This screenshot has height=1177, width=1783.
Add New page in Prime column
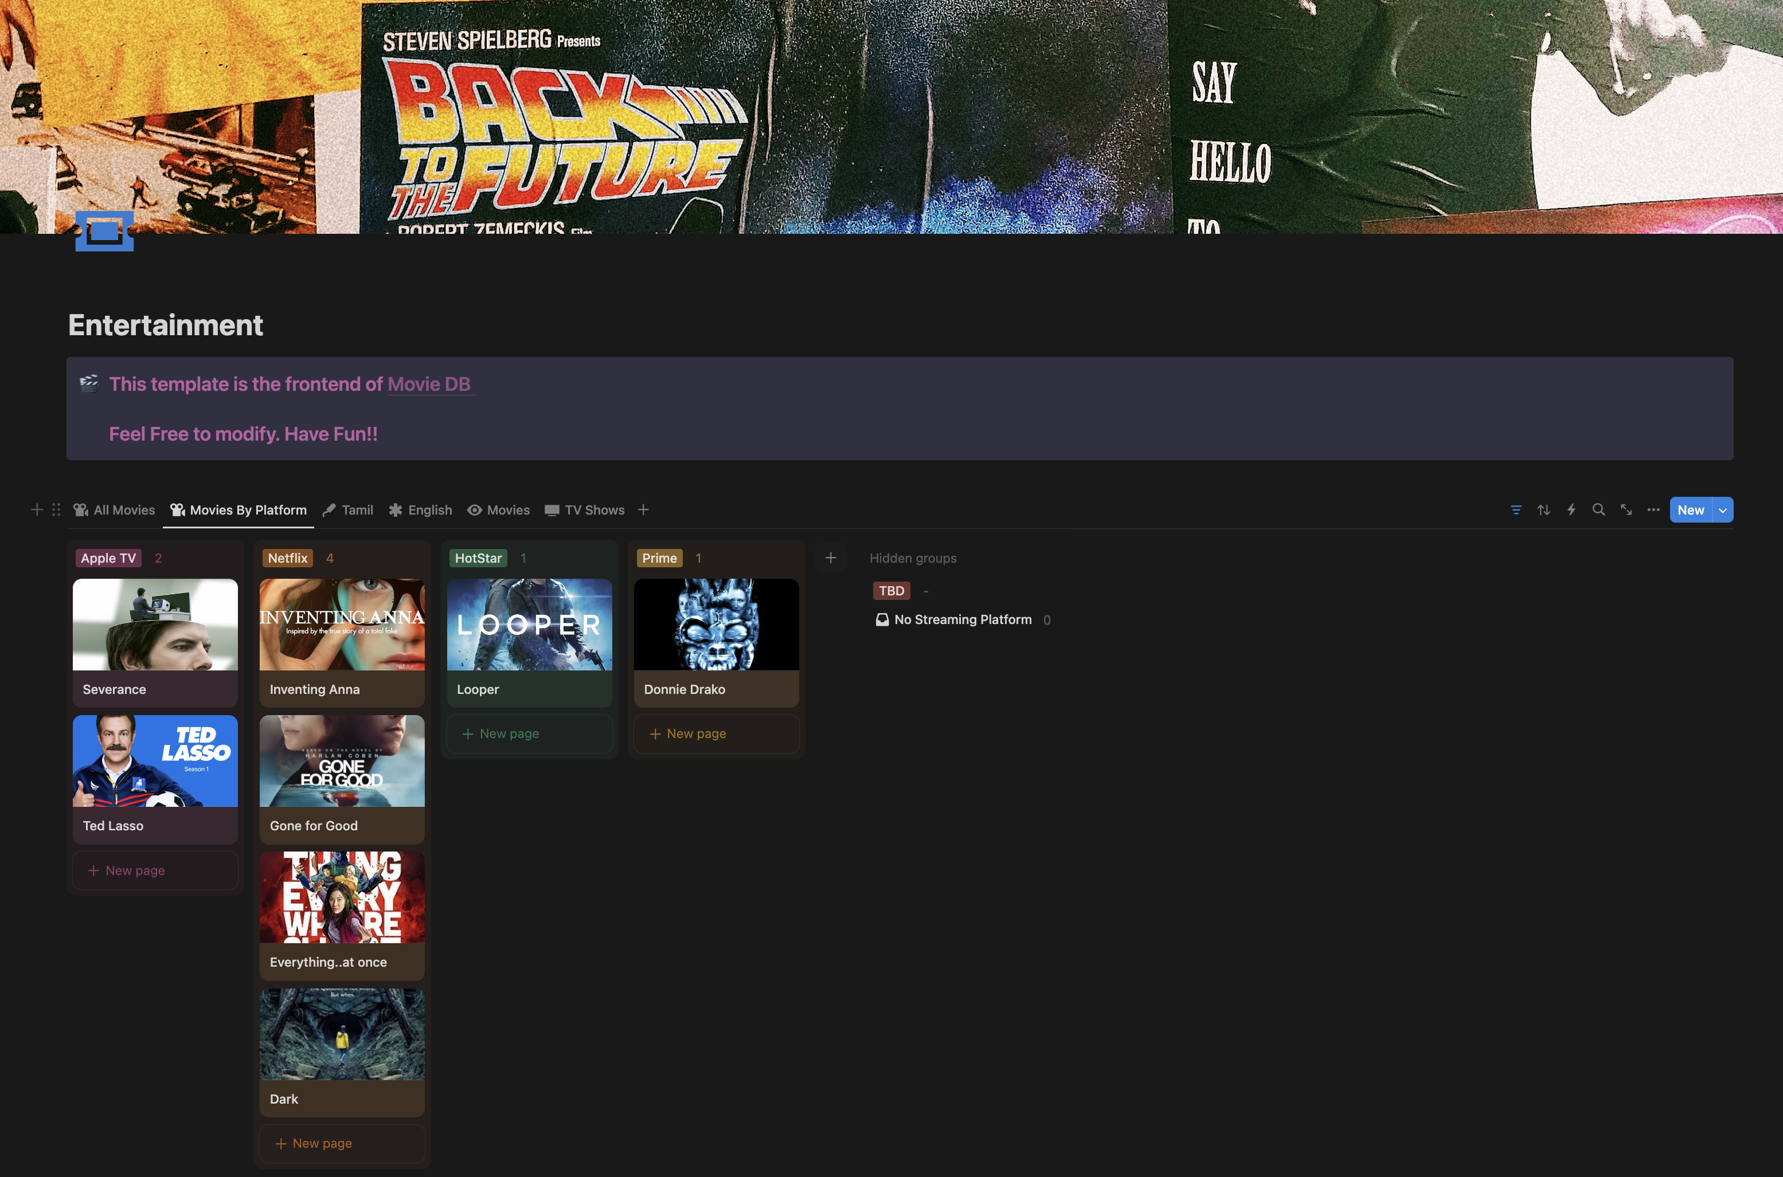tap(717, 733)
